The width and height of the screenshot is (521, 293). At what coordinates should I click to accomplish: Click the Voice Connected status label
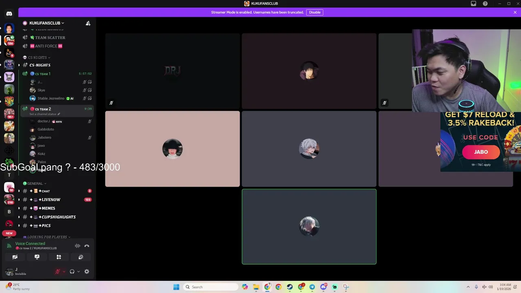point(30,243)
